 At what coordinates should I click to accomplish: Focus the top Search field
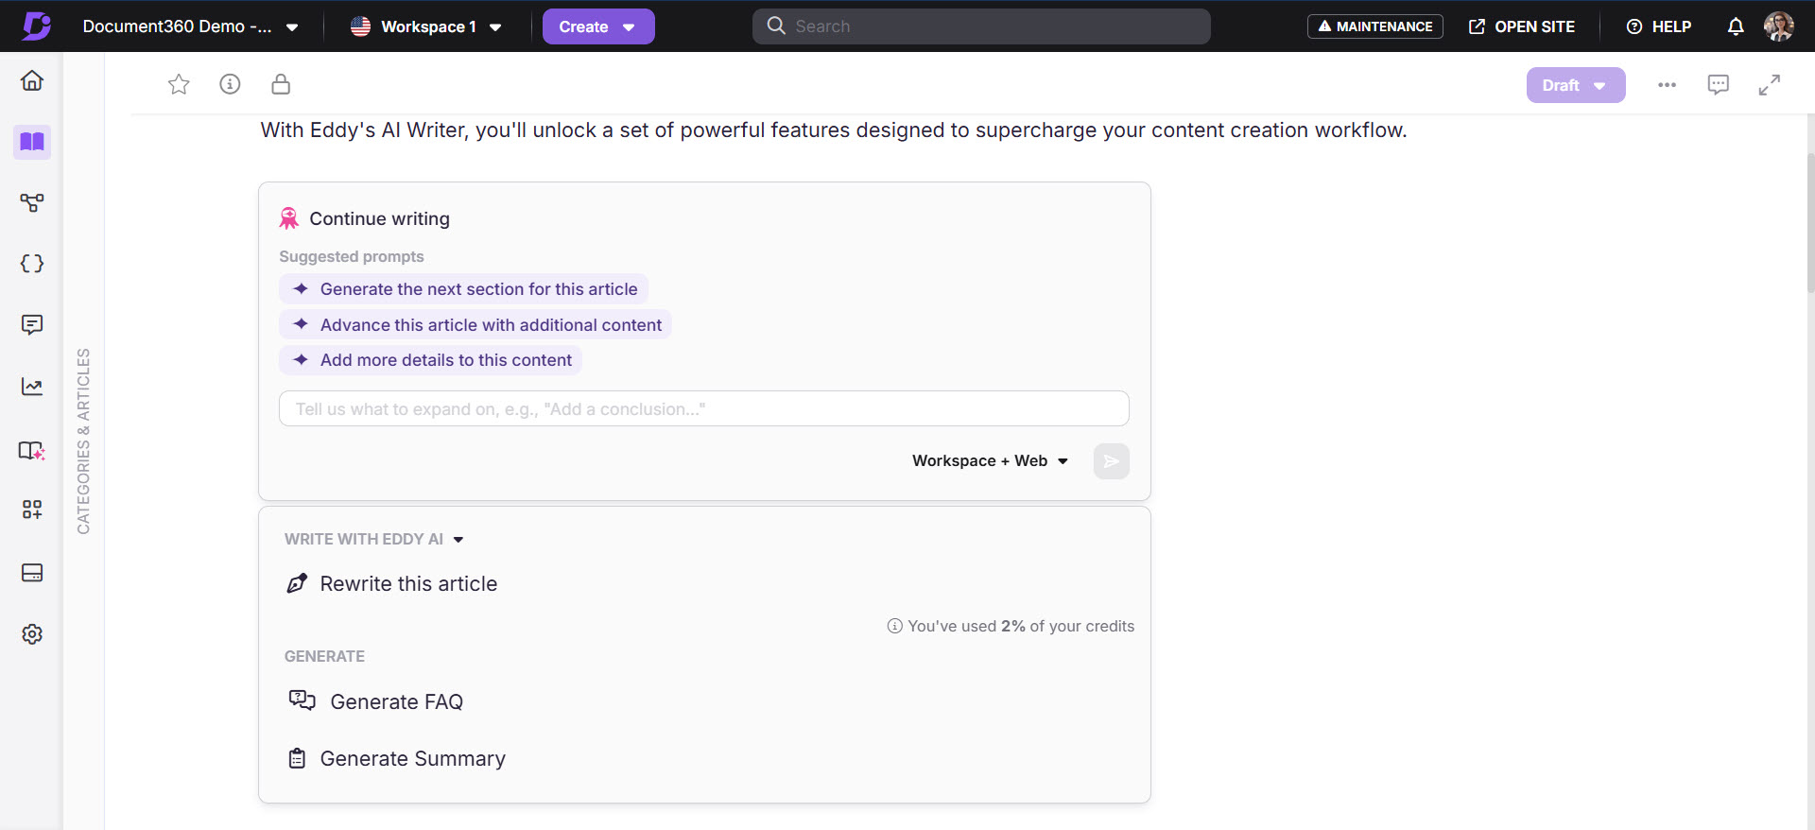[x=981, y=26]
